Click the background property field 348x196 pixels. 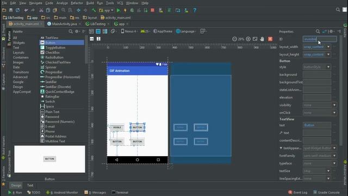[x=317, y=75]
